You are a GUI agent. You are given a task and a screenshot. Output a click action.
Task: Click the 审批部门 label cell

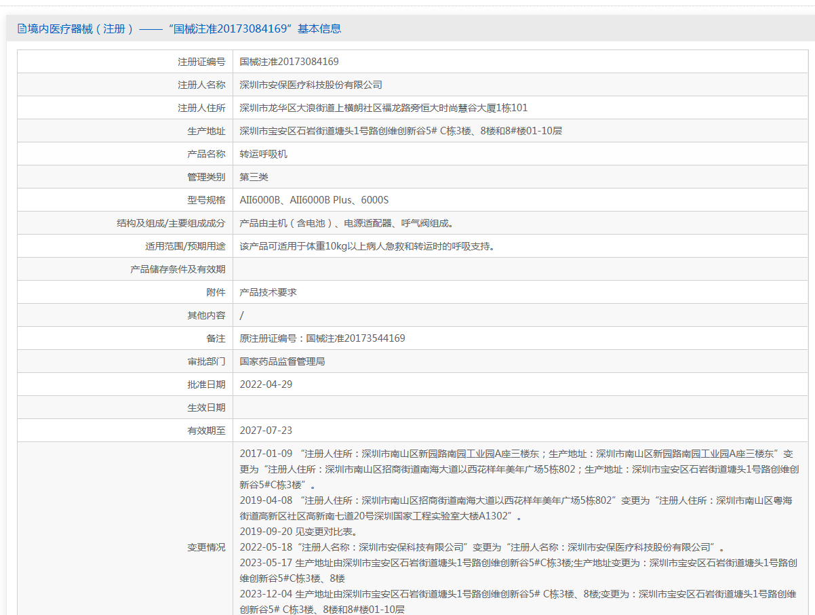tap(125, 361)
